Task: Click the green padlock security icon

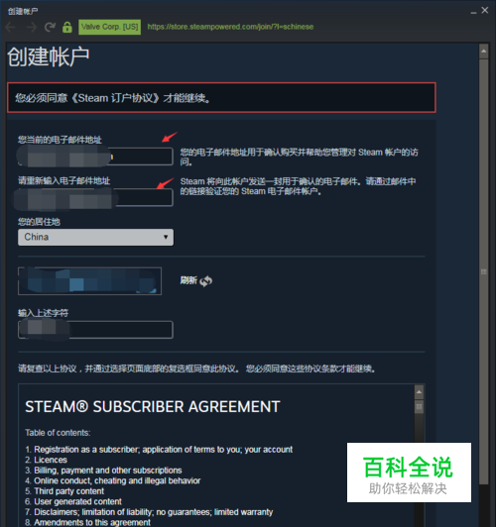Action: 67,27
